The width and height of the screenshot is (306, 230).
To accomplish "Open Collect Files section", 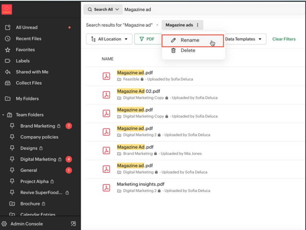I will pos(29,83).
